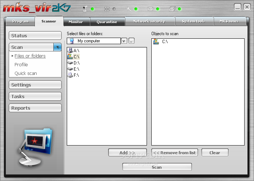Select the Profile scan option

click(21, 65)
